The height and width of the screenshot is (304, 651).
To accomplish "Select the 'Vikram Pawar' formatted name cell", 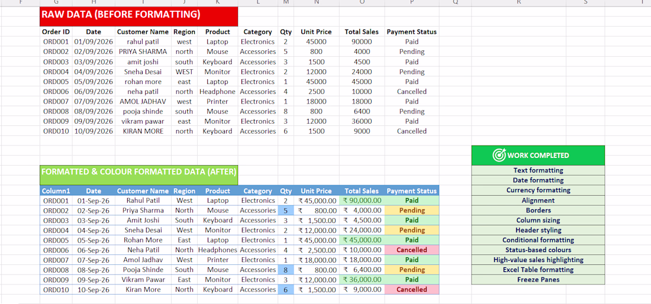I will (x=143, y=280).
